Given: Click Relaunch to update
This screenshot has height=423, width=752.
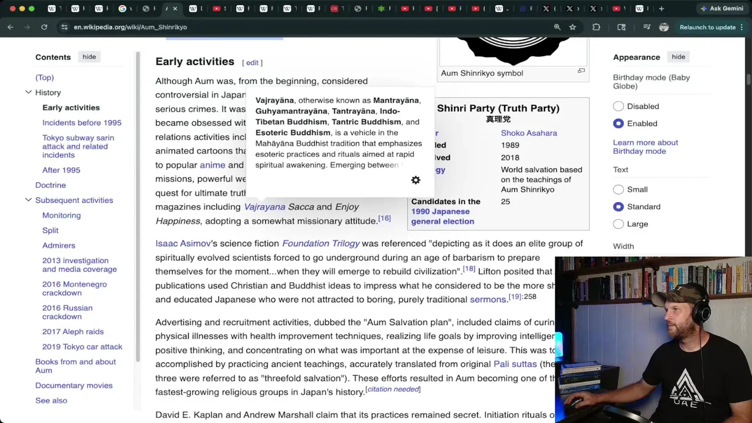Looking at the screenshot, I should [x=707, y=27].
